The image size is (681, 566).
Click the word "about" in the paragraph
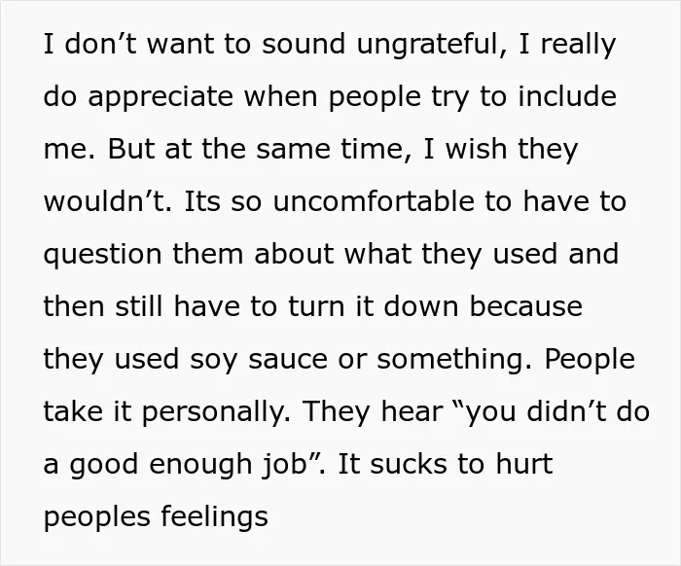pyautogui.click(x=294, y=253)
